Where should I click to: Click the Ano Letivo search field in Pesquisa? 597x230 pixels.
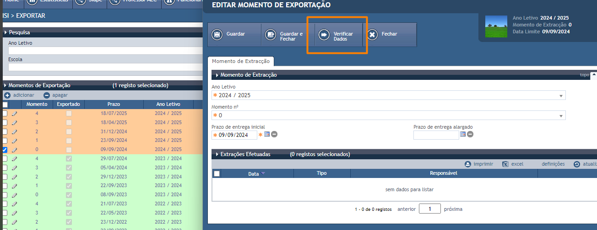105,51
